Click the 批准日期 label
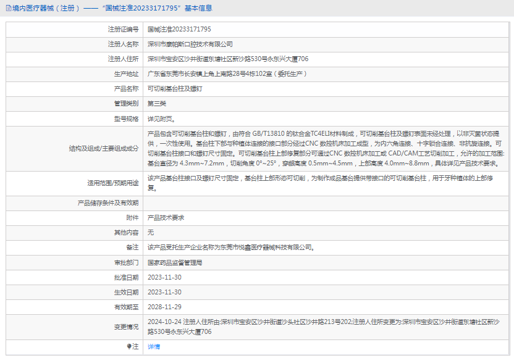This screenshot has width=514, height=358. [x=127, y=277]
